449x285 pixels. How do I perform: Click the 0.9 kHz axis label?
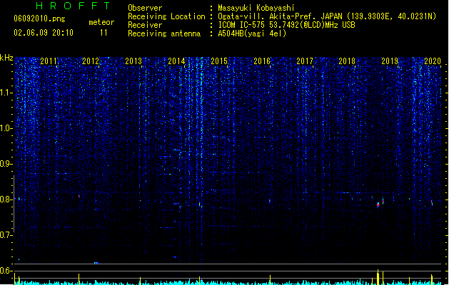coord(6,164)
